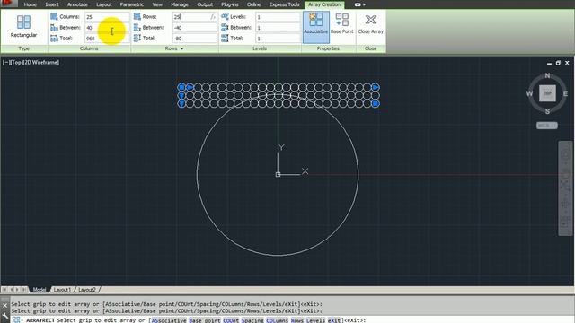Click the Levels count icon
This screenshot has width=575, height=323.
[225, 16]
